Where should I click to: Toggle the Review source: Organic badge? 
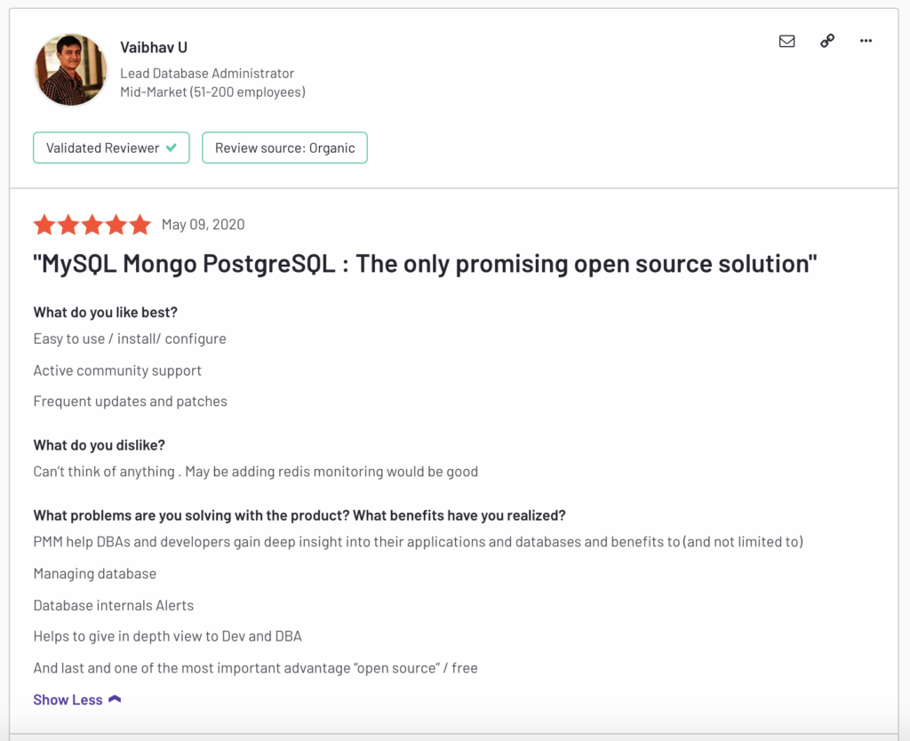click(284, 147)
